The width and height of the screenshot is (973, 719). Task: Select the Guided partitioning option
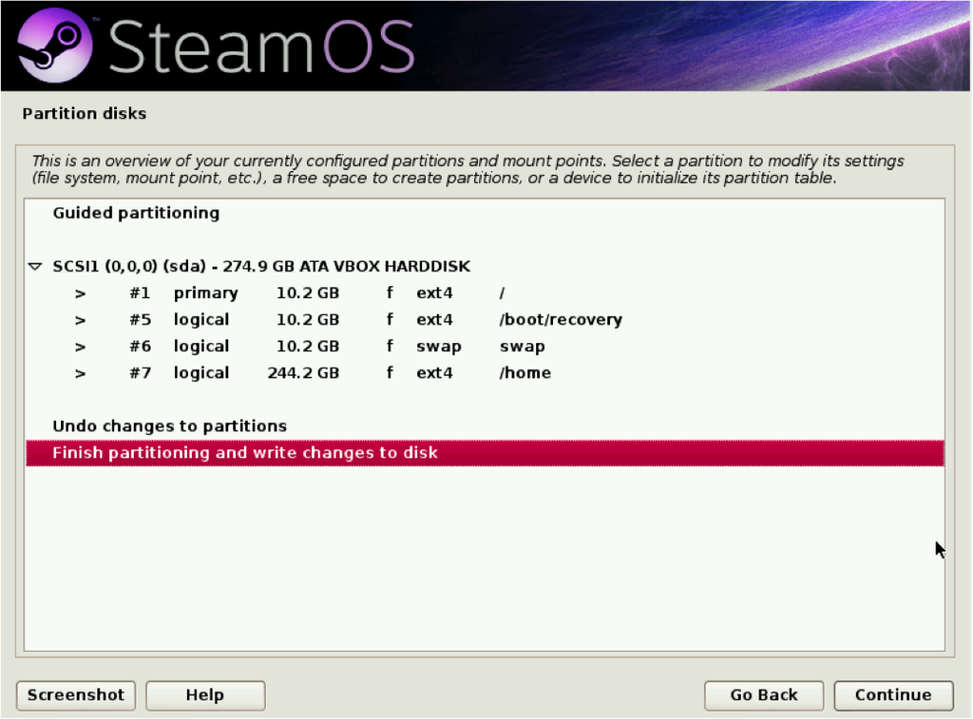click(x=136, y=213)
